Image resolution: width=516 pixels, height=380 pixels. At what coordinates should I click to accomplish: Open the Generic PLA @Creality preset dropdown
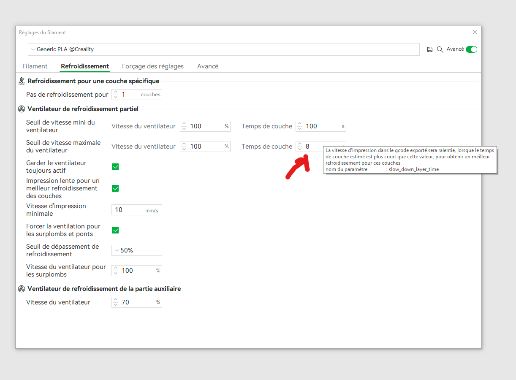coord(224,49)
